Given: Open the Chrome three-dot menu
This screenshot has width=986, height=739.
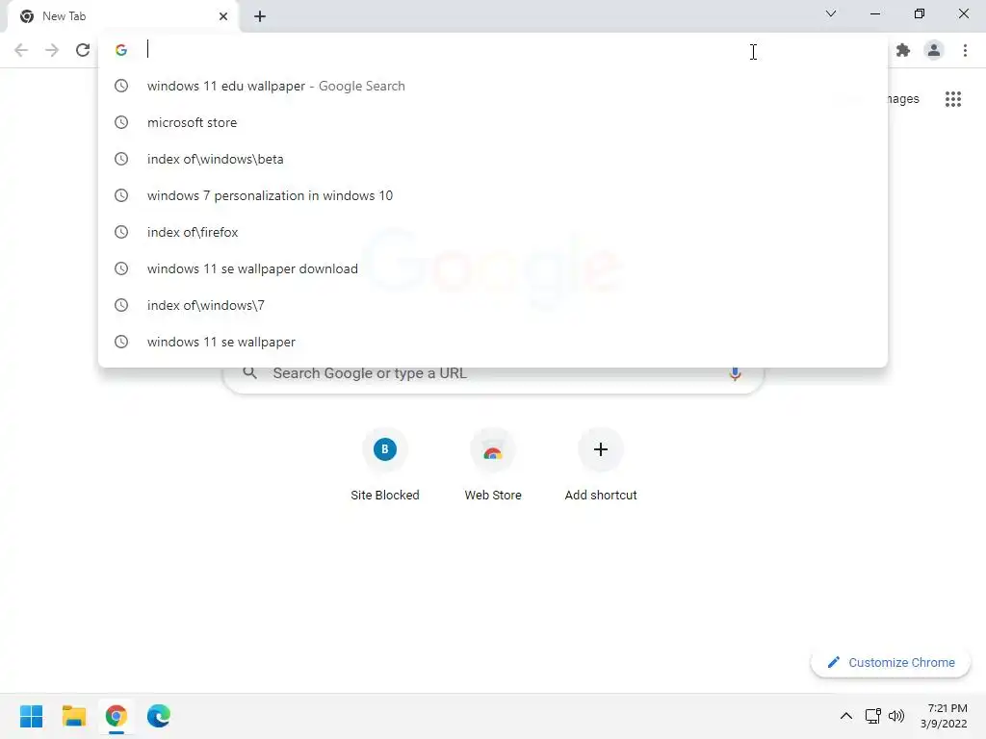Looking at the screenshot, I should click(x=965, y=50).
